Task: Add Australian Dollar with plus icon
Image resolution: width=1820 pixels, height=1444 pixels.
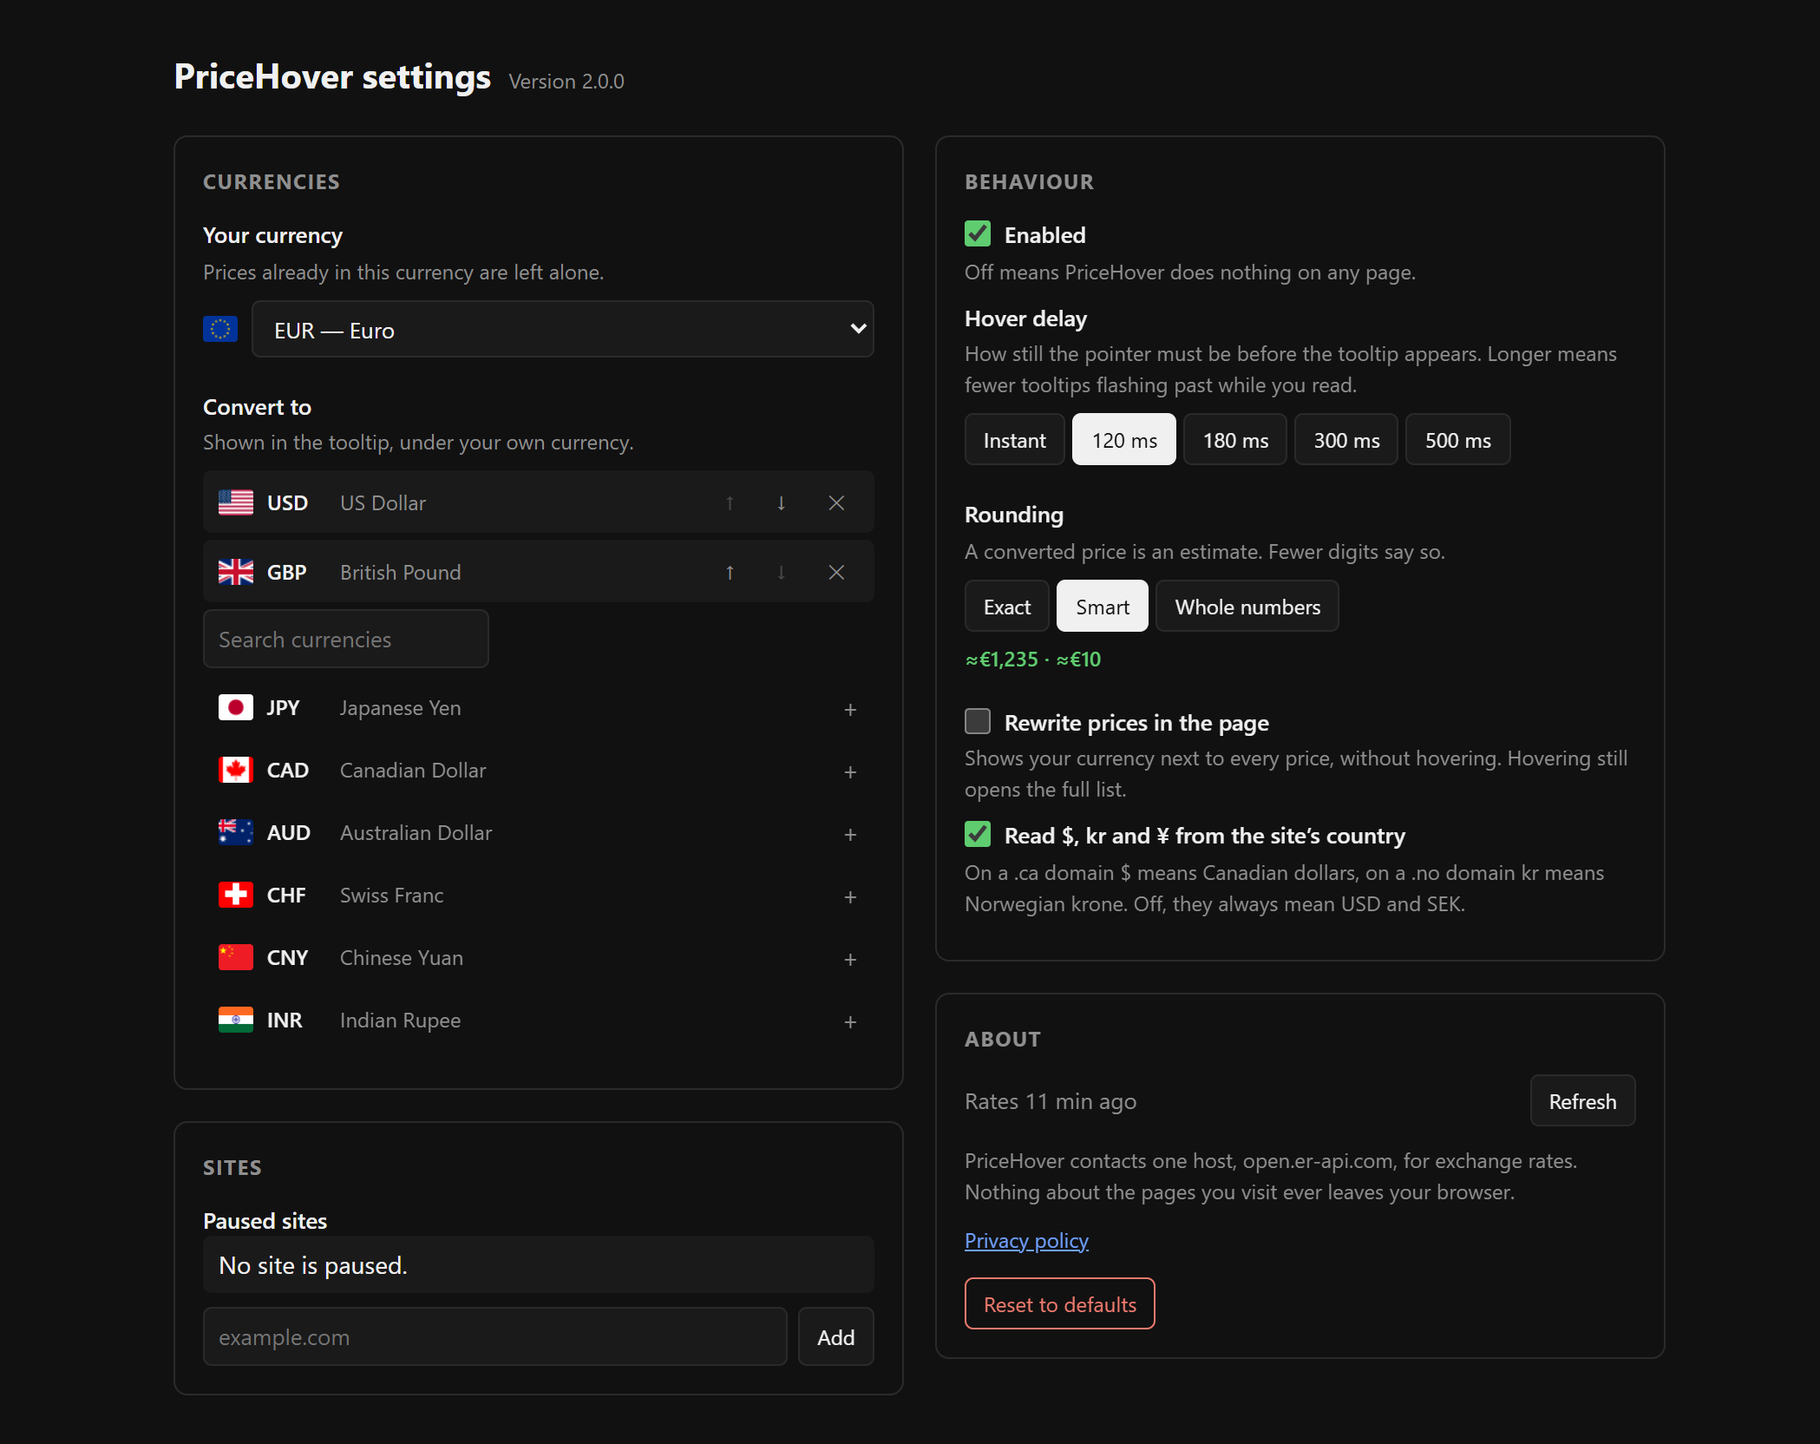Action: tap(850, 834)
